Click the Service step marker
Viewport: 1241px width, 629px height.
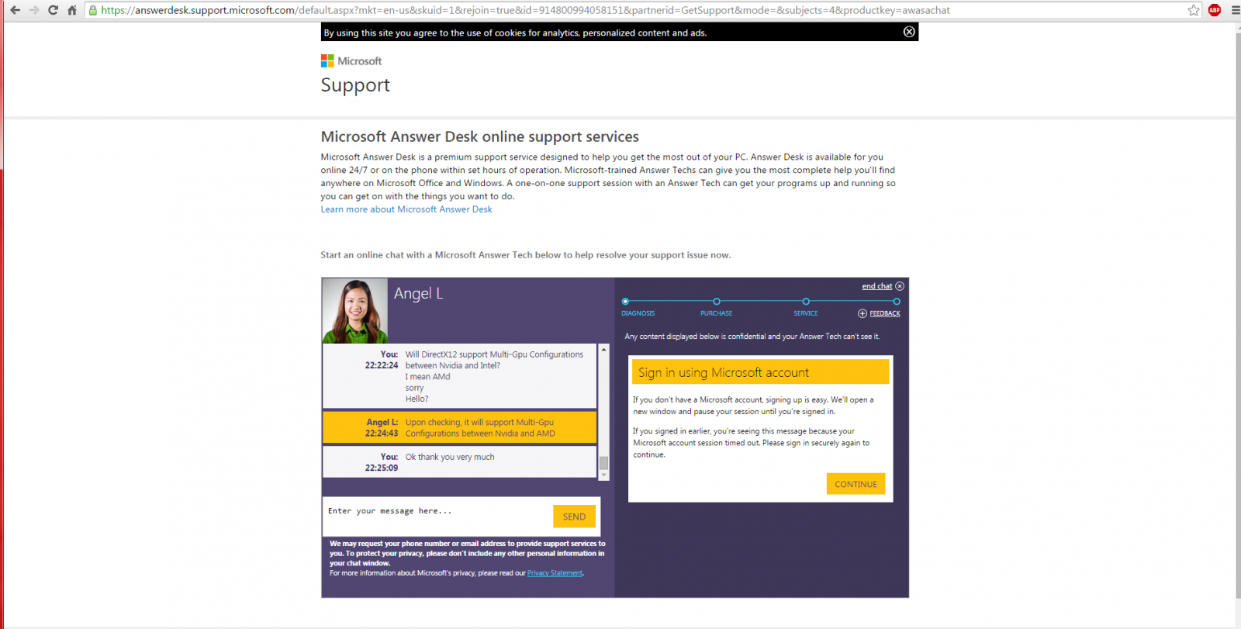[806, 302]
